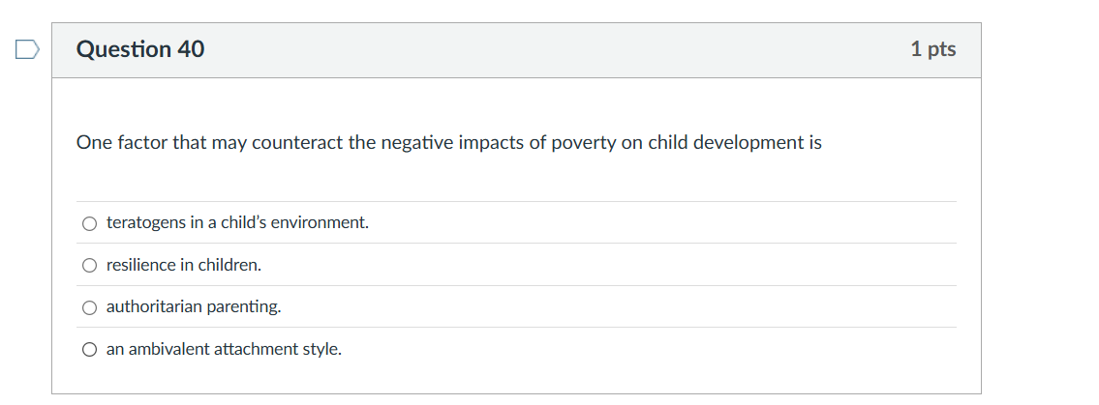This screenshot has height=405, width=1099.
Task: Choose the 'resilience in children' radio button
Action: [x=90, y=265]
